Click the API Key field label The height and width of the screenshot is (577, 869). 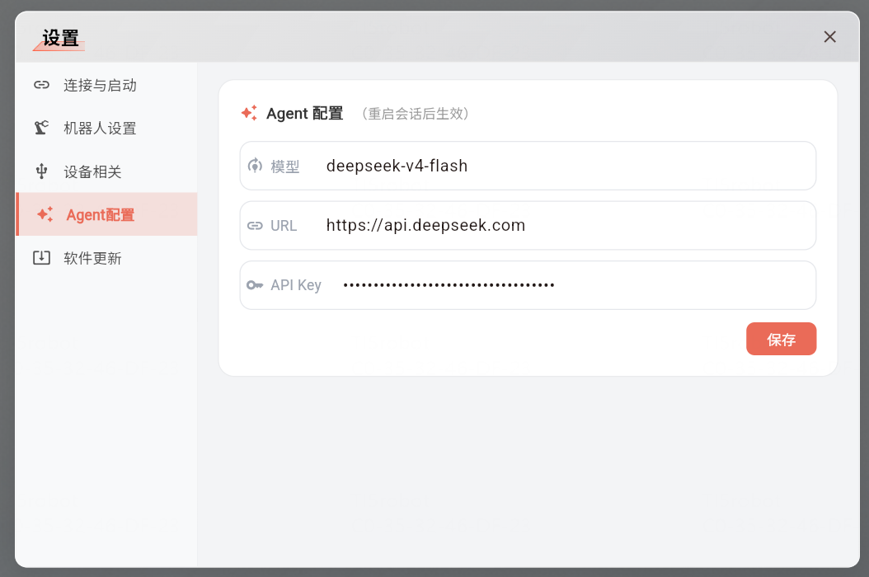coord(296,285)
